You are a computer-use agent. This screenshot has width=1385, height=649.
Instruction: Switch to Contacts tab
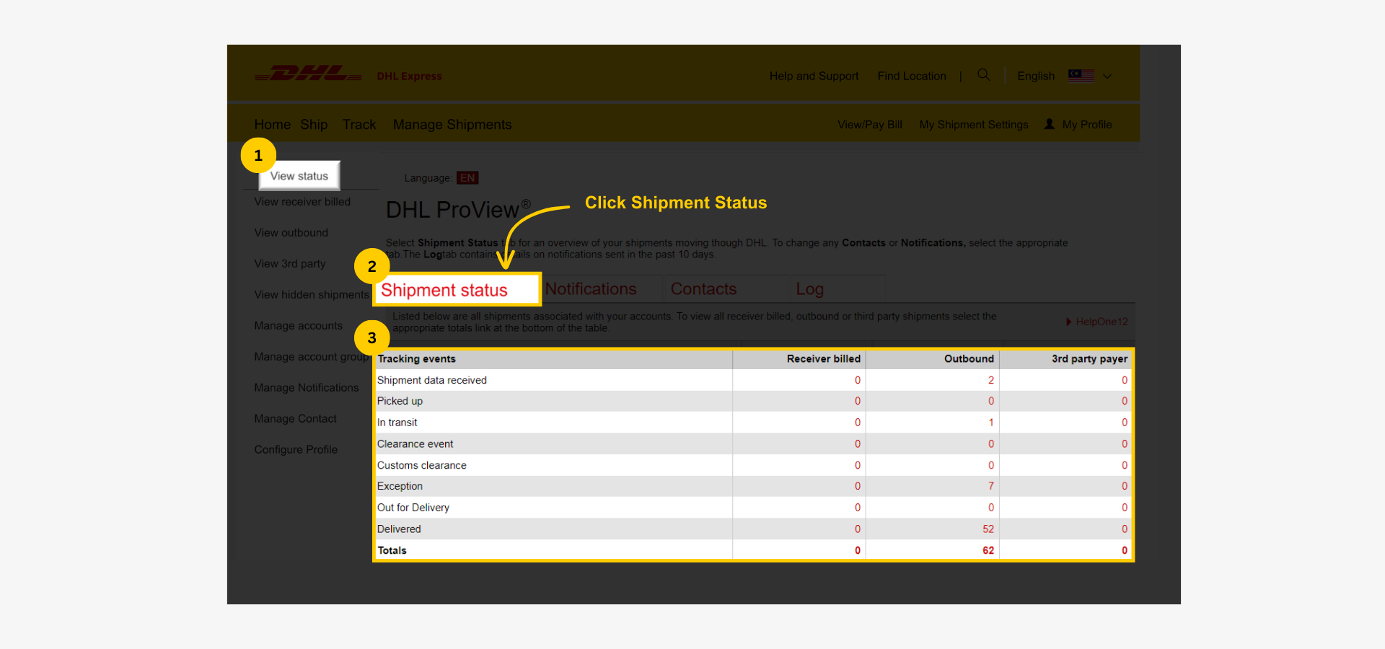point(703,289)
